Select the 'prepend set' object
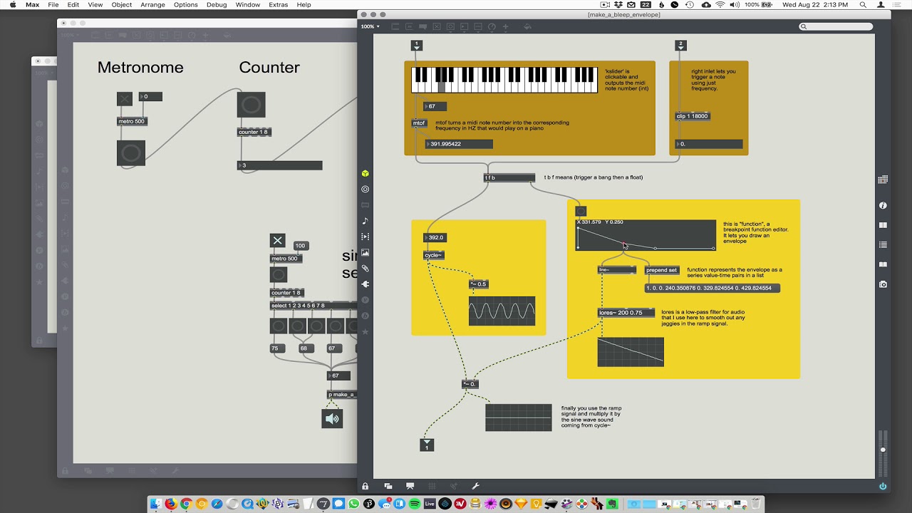 click(x=662, y=270)
